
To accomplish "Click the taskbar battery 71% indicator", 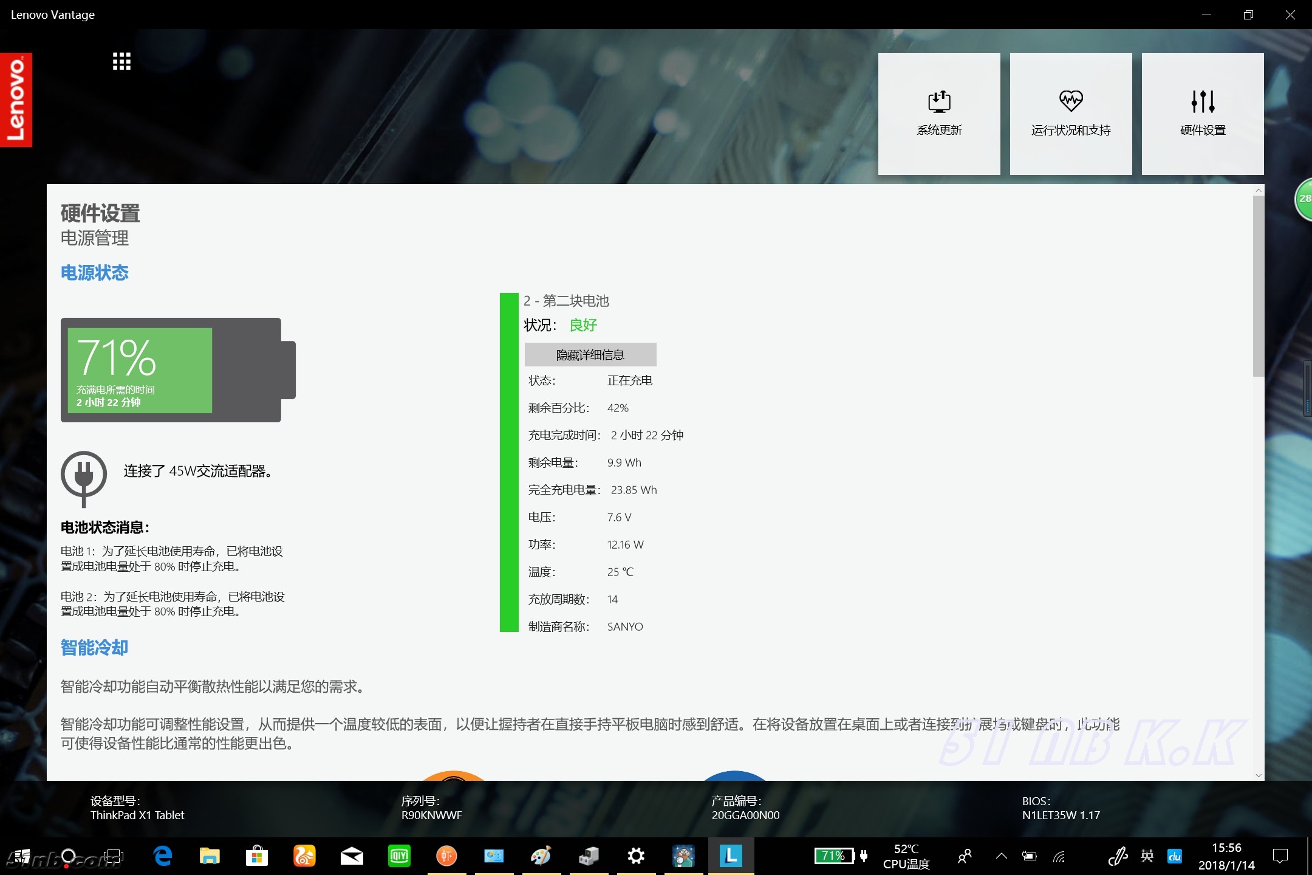I will point(835,856).
